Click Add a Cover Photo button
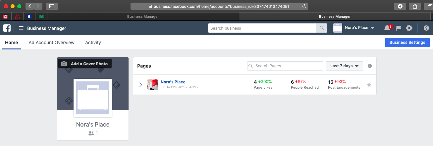 coord(85,64)
